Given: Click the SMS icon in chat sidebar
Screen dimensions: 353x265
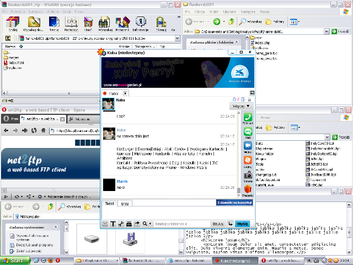Looking at the screenshot, I should [x=248, y=133].
